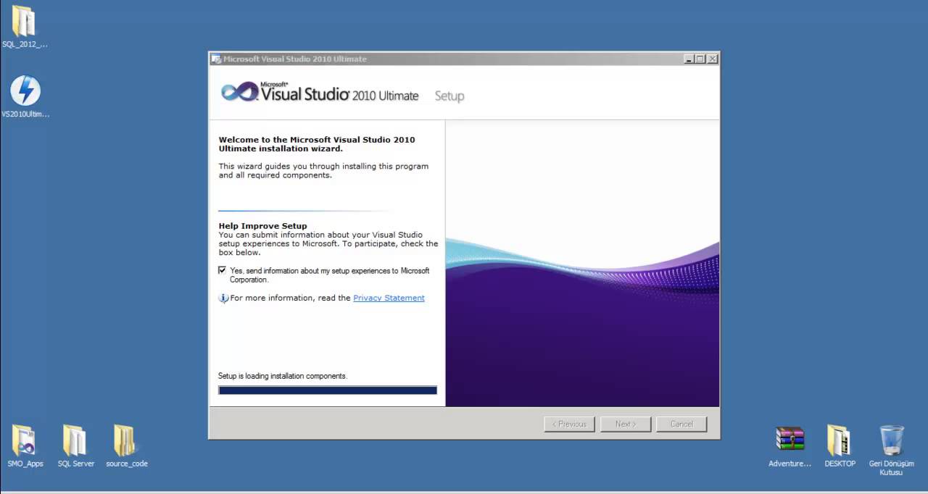
Task: Maximize the Visual Studio setup window
Action: pos(700,59)
